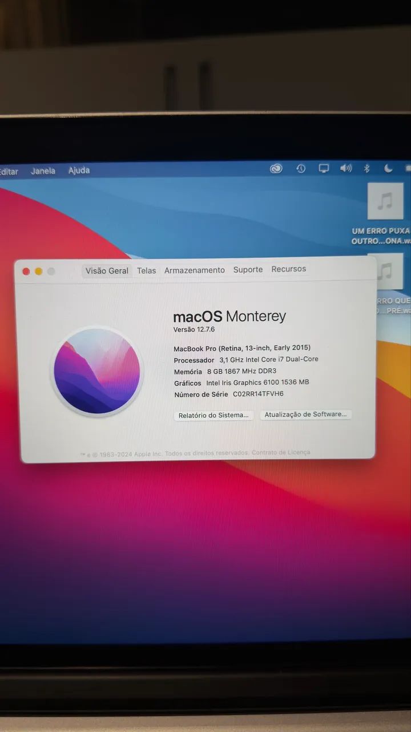The image size is (411, 732).
Task: Click the Intel Iris Graphics 6100 value
Action: [257, 383]
